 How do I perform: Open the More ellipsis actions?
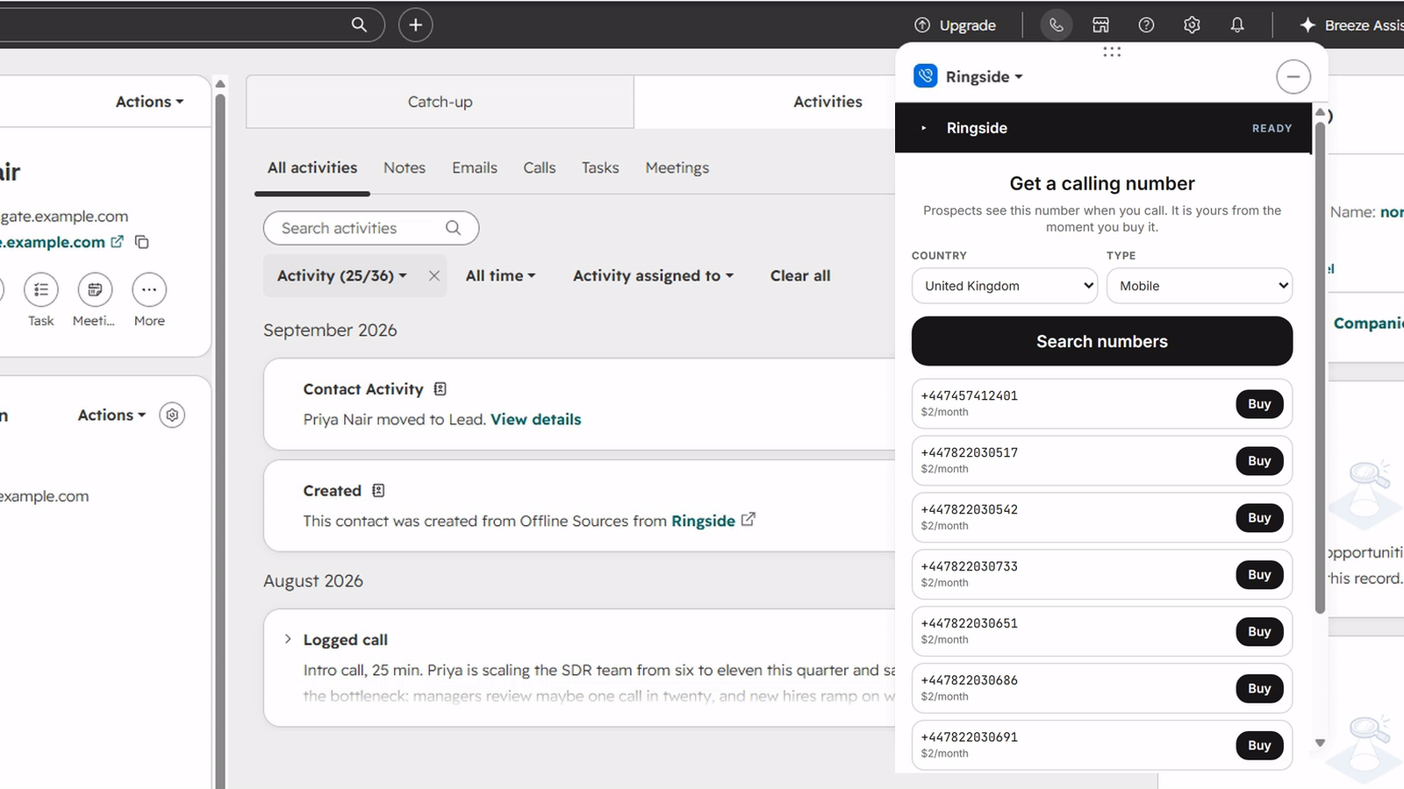pyautogui.click(x=149, y=289)
